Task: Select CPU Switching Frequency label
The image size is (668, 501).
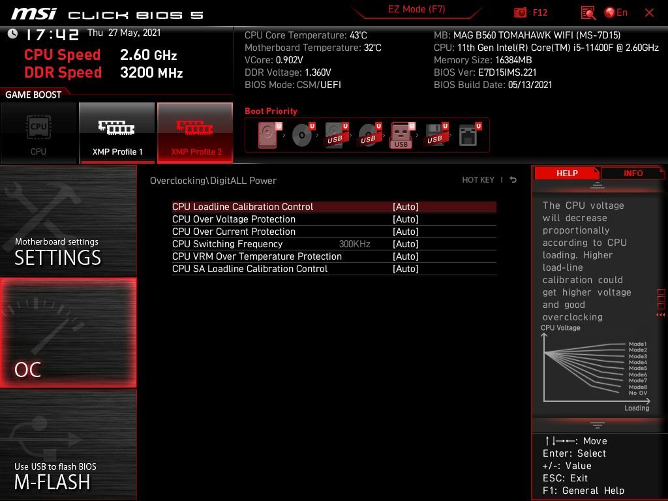Action: [227, 244]
